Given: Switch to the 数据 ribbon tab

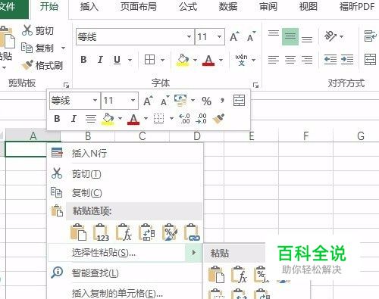Looking at the screenshot, I should coord(228,7).
